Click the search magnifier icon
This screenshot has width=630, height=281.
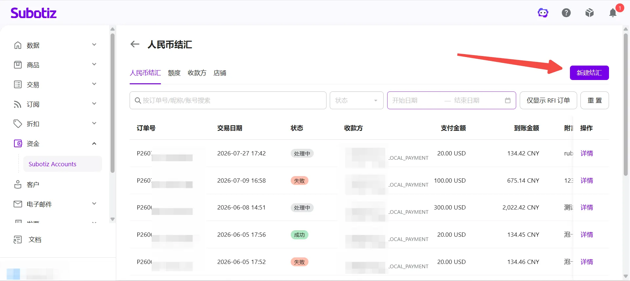click(138, 100)
